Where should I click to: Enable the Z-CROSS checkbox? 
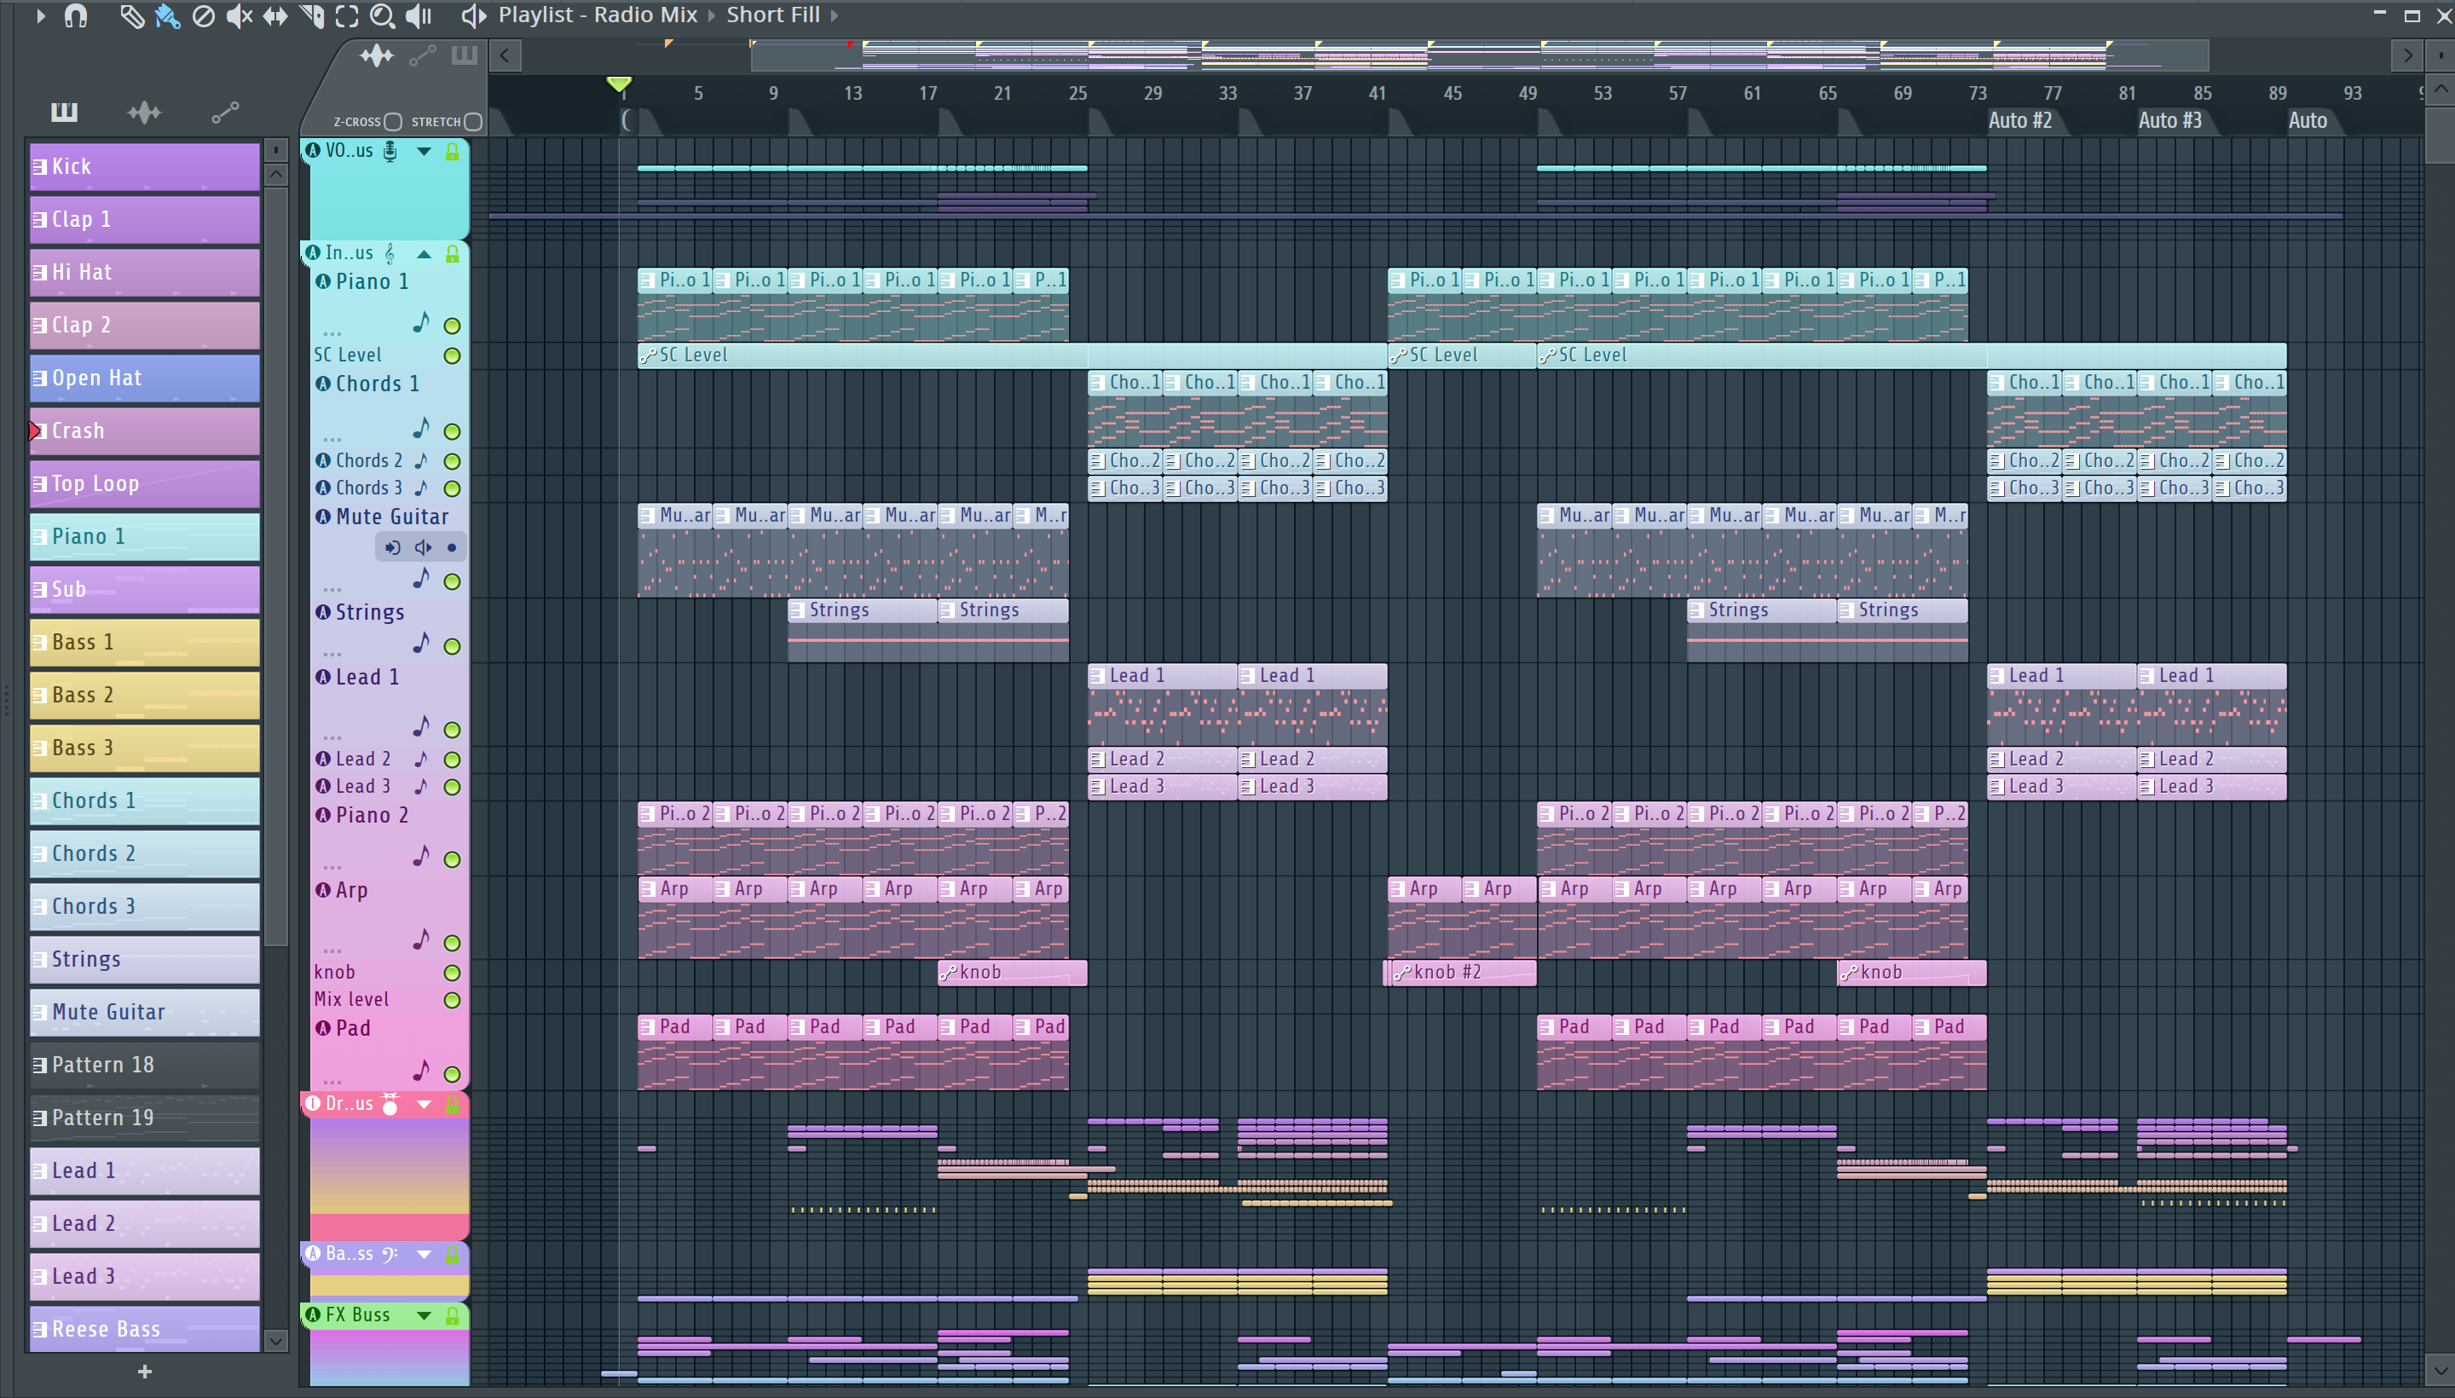pyautogui.click(x=393, y=122)
